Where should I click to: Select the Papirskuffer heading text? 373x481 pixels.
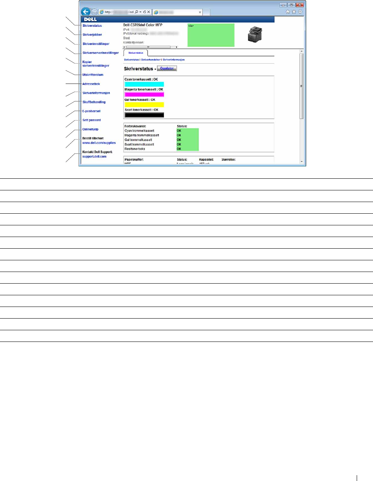point(134,160)
